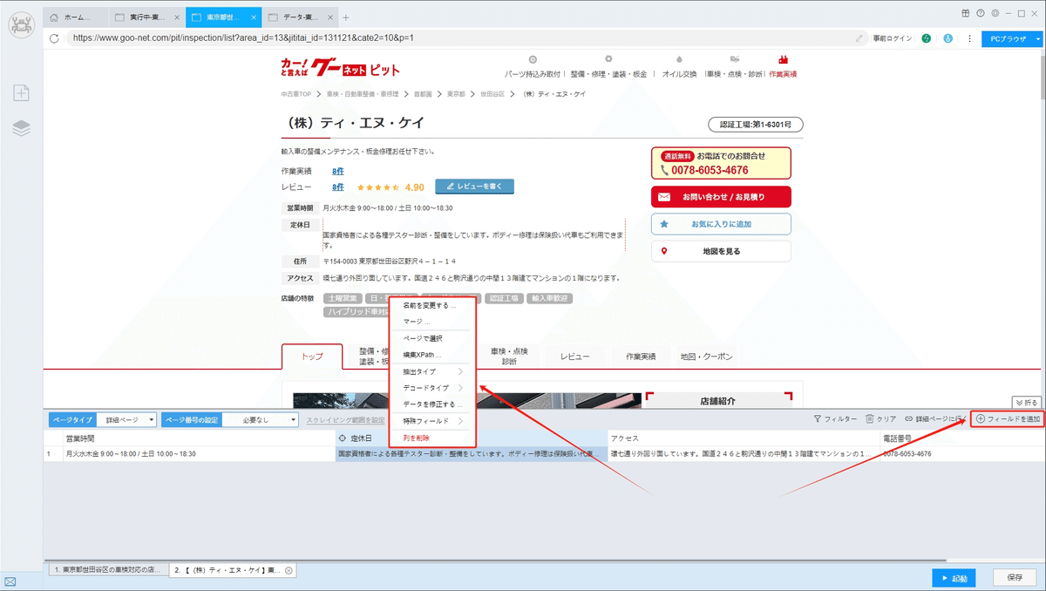This screenshot has width=1046, height=591.
Task: Click the gift icon in title bar
Action: (x=966, y=13)
